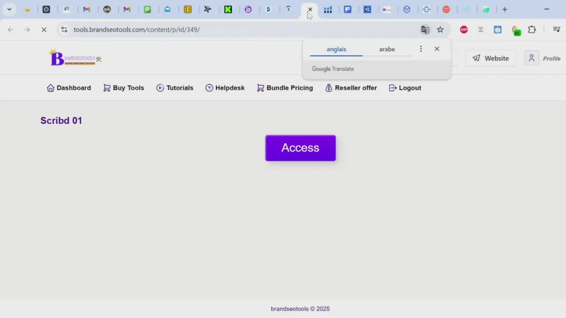Open the Adblock Plus extension

point(464,30)
